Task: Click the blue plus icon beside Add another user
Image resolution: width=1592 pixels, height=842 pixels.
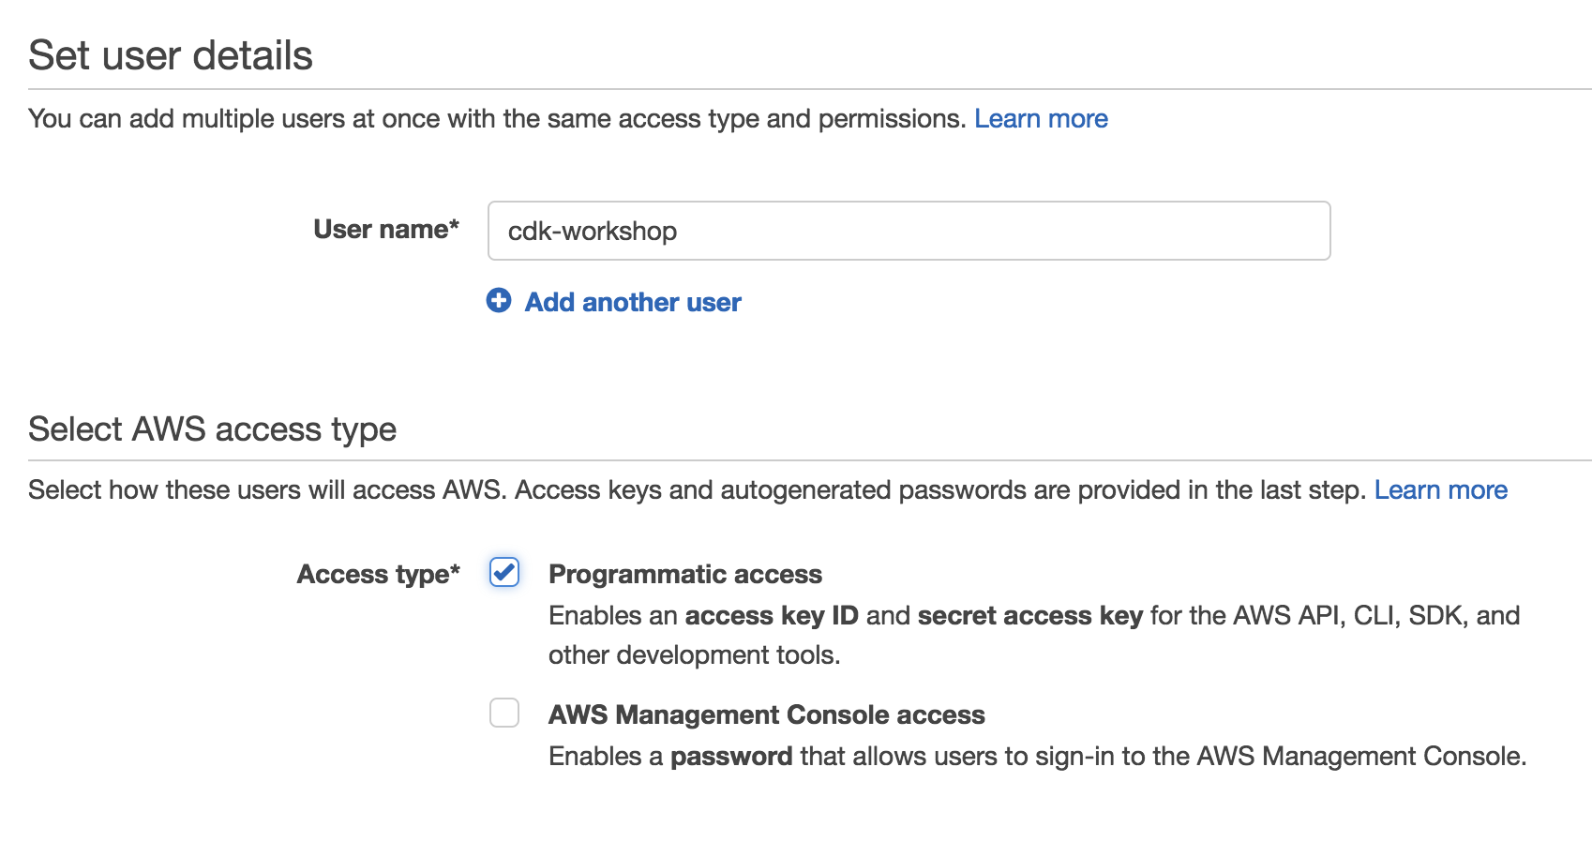Action: pyautogui.click(x=499, y=300)
